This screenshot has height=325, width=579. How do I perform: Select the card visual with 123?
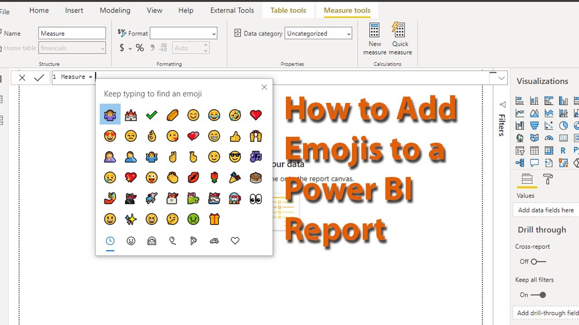click(563, 138)
